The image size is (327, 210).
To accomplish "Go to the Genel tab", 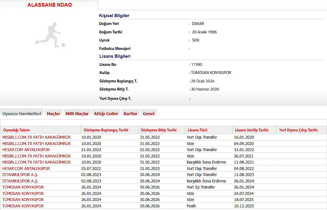I will pos(149,114).
